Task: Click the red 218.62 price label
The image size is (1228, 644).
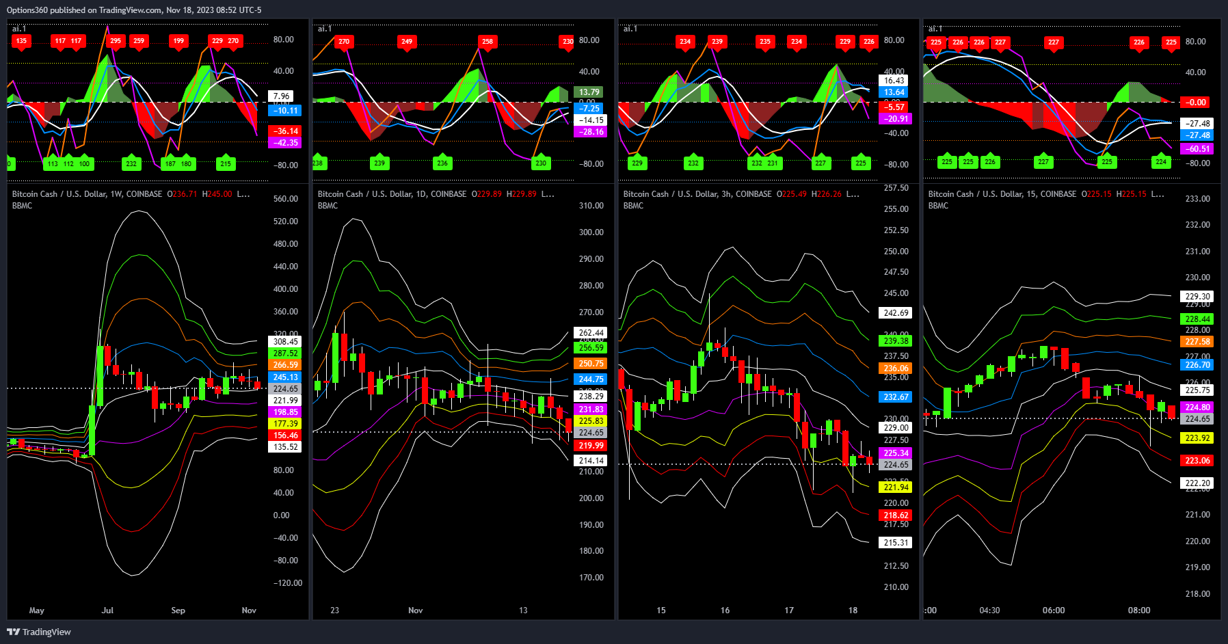Action: click(896, 515)
